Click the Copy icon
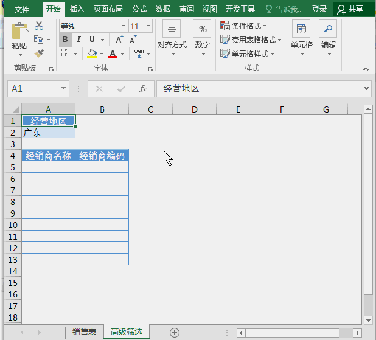 tap(38, 40)
